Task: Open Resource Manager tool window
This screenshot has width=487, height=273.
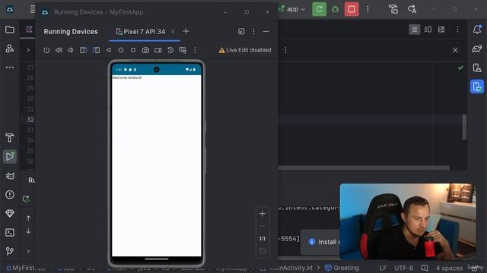Action: click(10, 49)
